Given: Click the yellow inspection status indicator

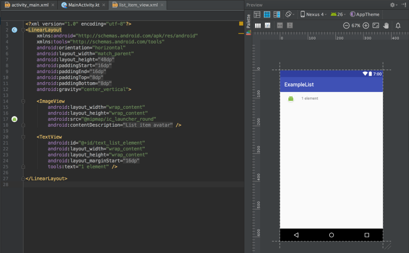Looking at the screenshot, I should pos(241,24).
